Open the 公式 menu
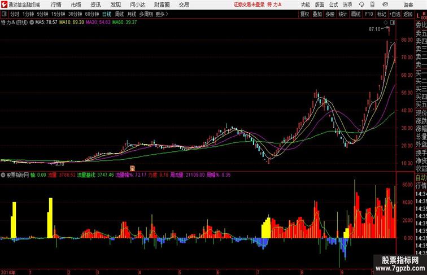Screen dimensions: 427x275 [x=333, y=5]
